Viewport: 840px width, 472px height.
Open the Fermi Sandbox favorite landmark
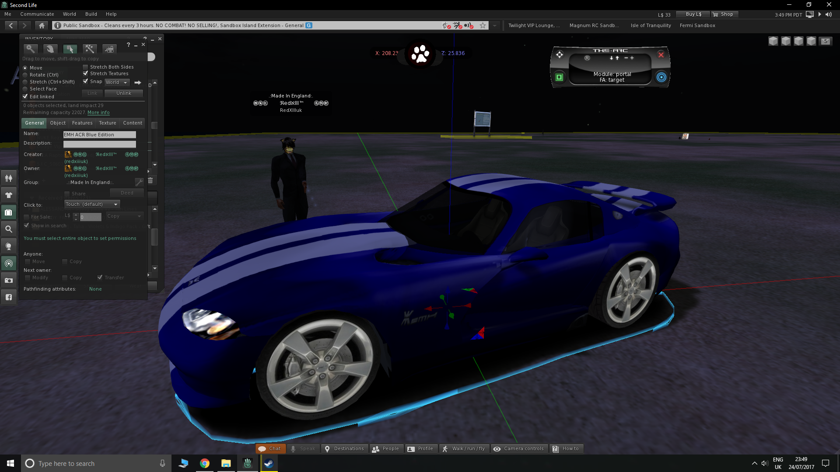(697, 25)
